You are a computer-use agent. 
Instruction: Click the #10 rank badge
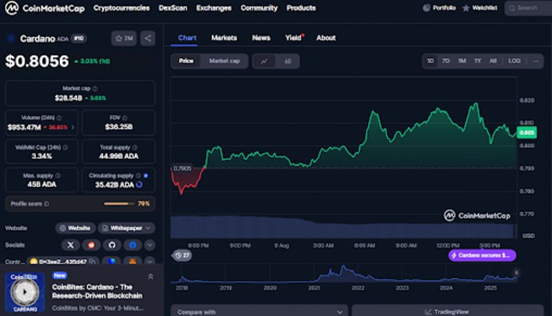pos(79,39)
